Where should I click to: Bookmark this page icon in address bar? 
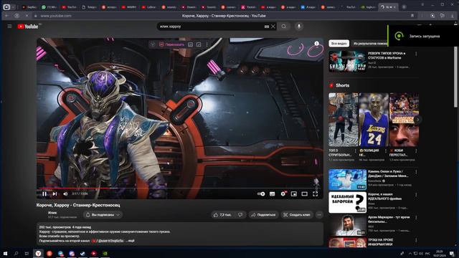coord(412,16)
